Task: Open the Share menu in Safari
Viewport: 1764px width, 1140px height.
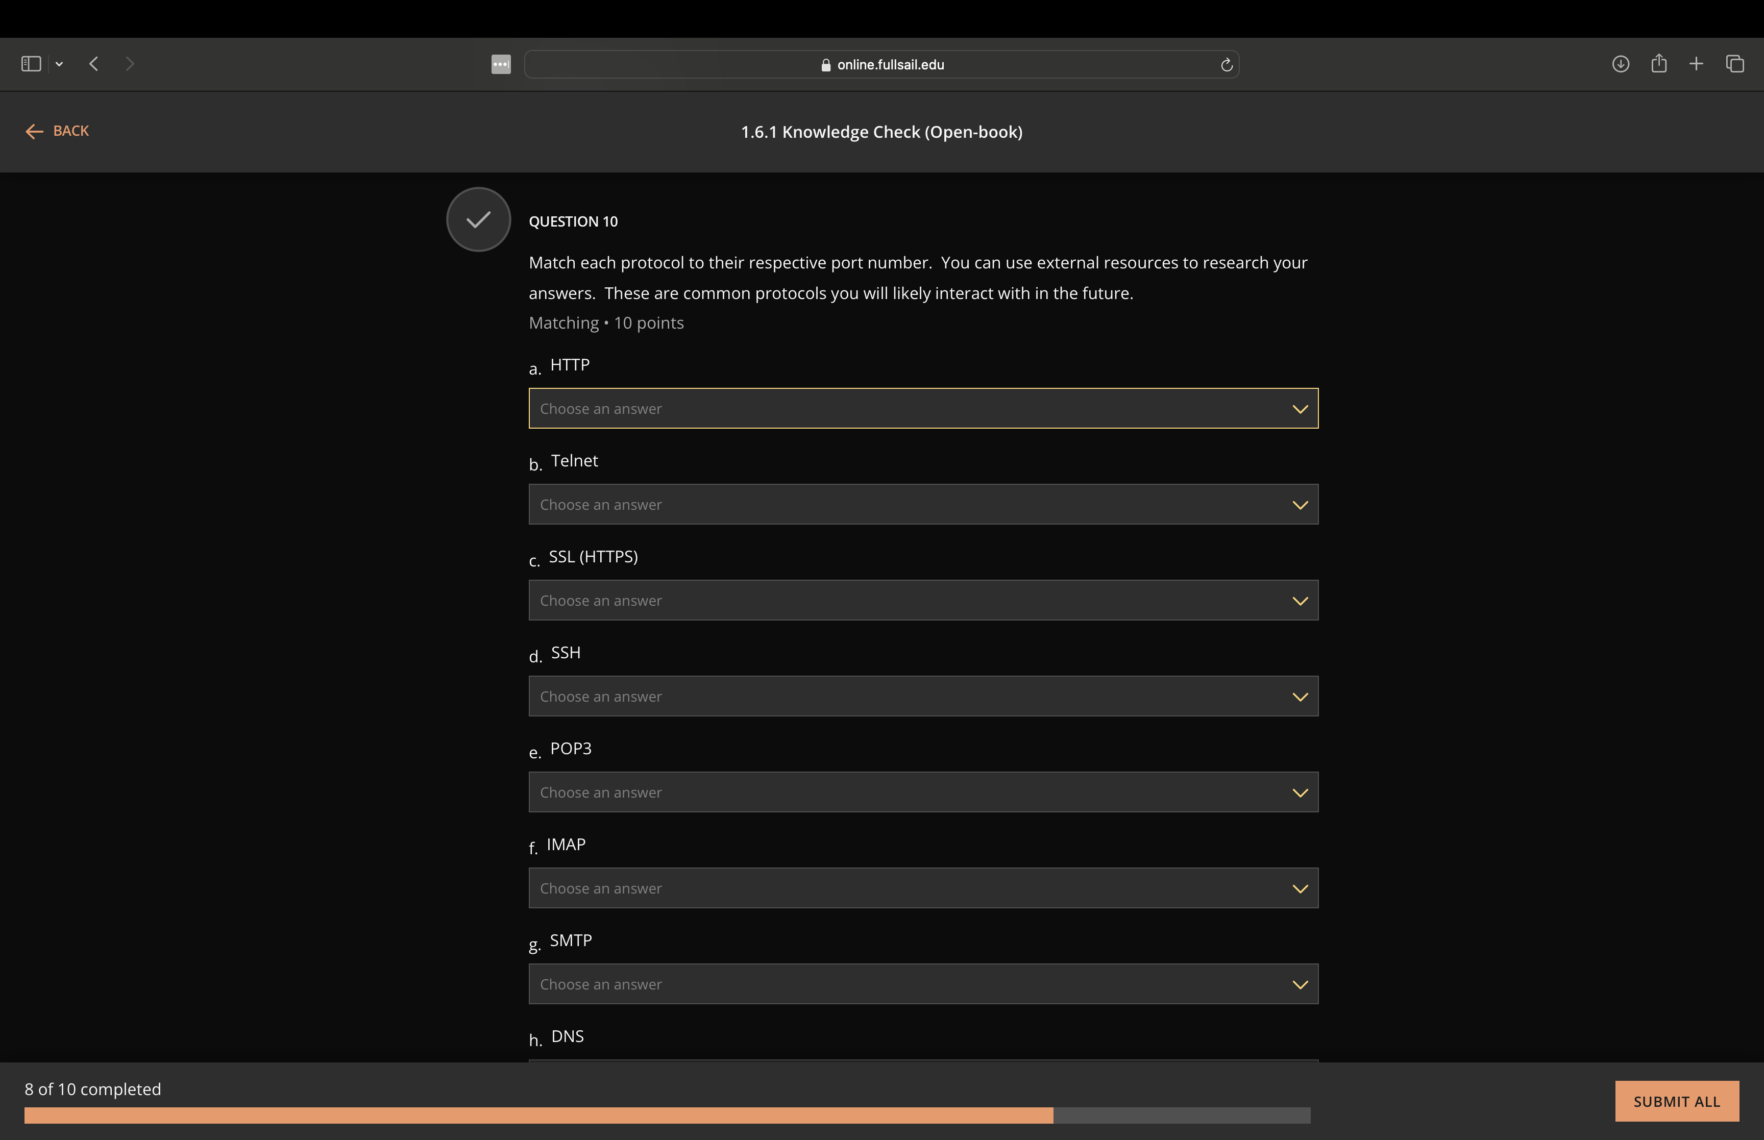Action: coord(1658,64)
